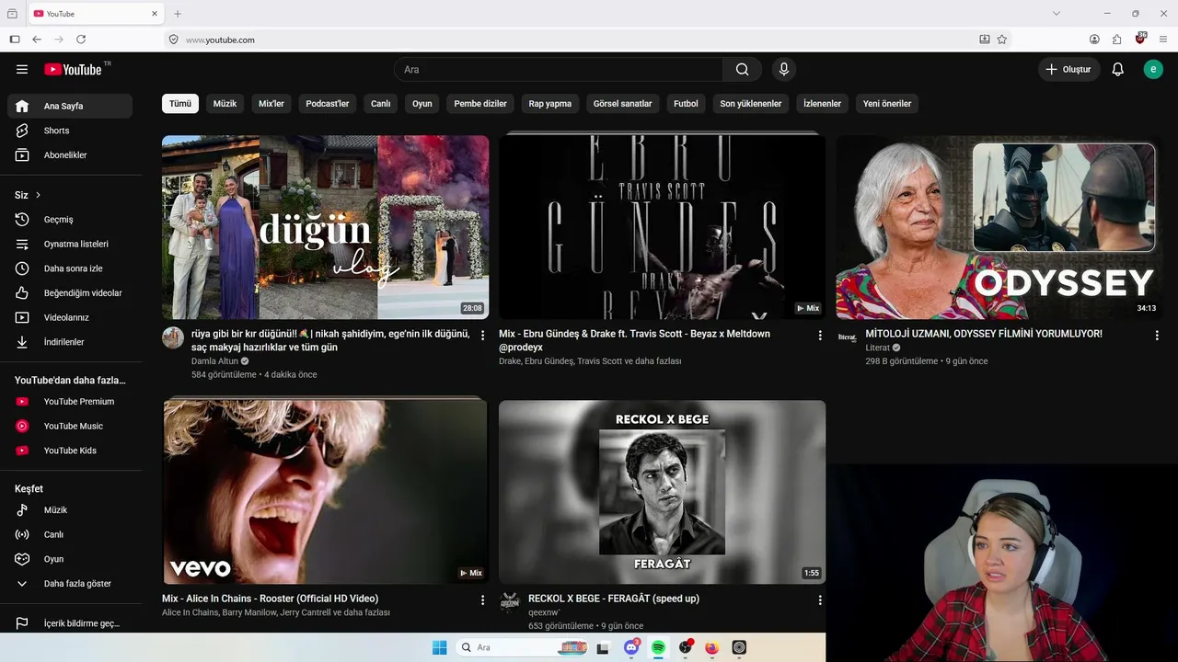Image resolution: width=1178 pixels, height=662 pixels.
Task: Open the Literat channel avatar
Action: click(847, 337)
